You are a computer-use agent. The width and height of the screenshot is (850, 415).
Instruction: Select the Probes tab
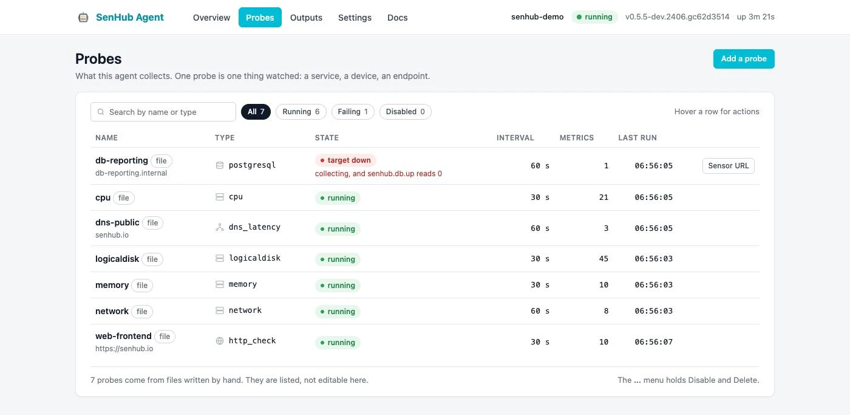[x=260, y=18]
